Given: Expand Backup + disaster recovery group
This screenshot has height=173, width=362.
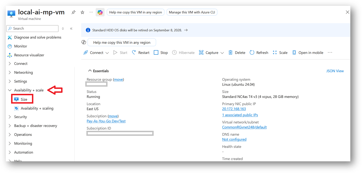Looking at the screenshot, I should coord(10,126).
